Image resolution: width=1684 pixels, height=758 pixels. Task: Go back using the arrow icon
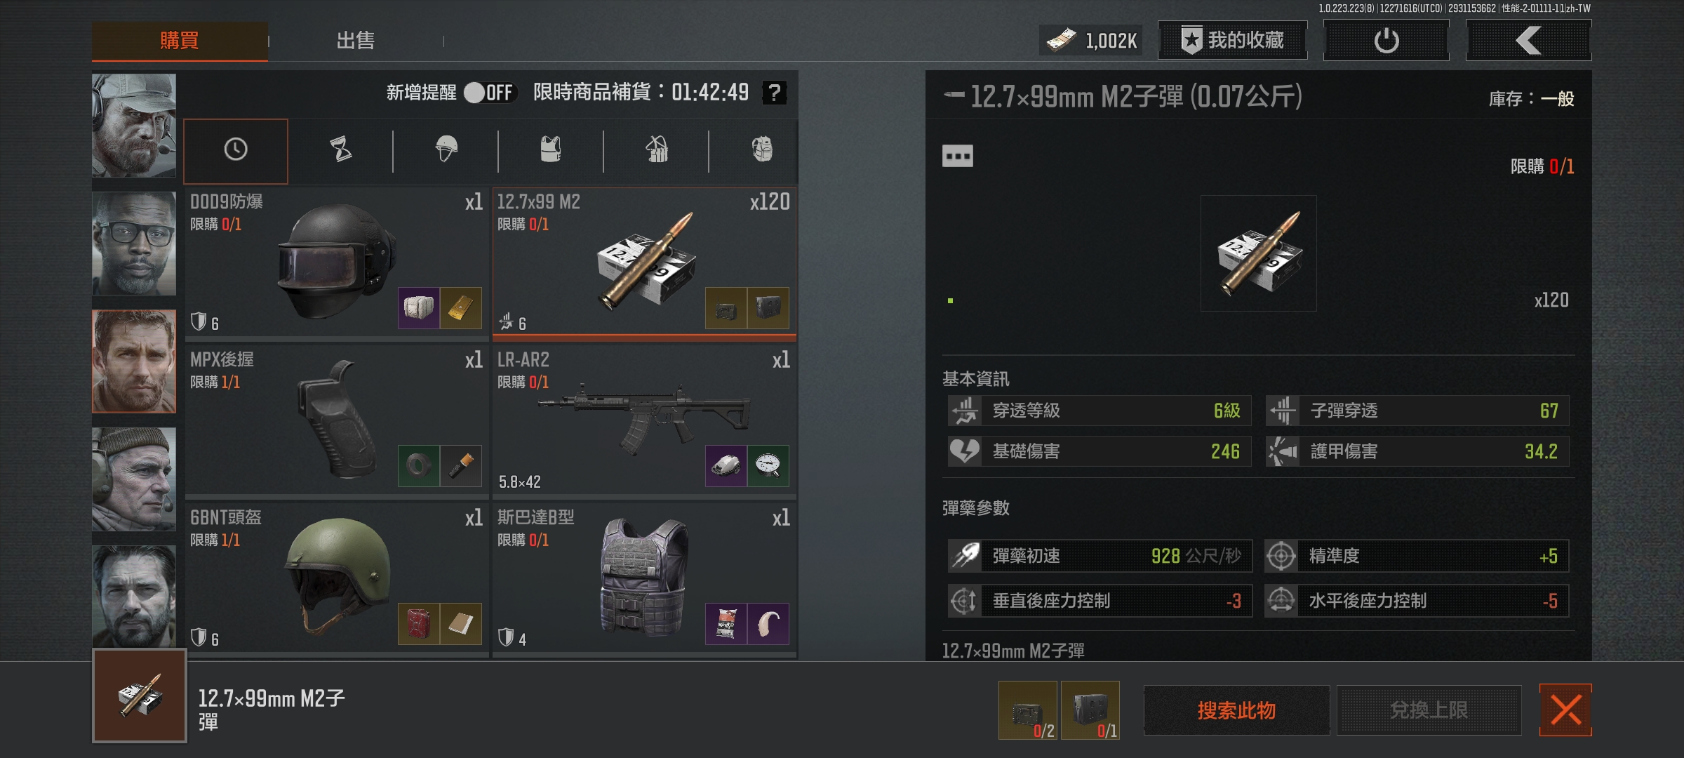click(x=1528, y=41)
